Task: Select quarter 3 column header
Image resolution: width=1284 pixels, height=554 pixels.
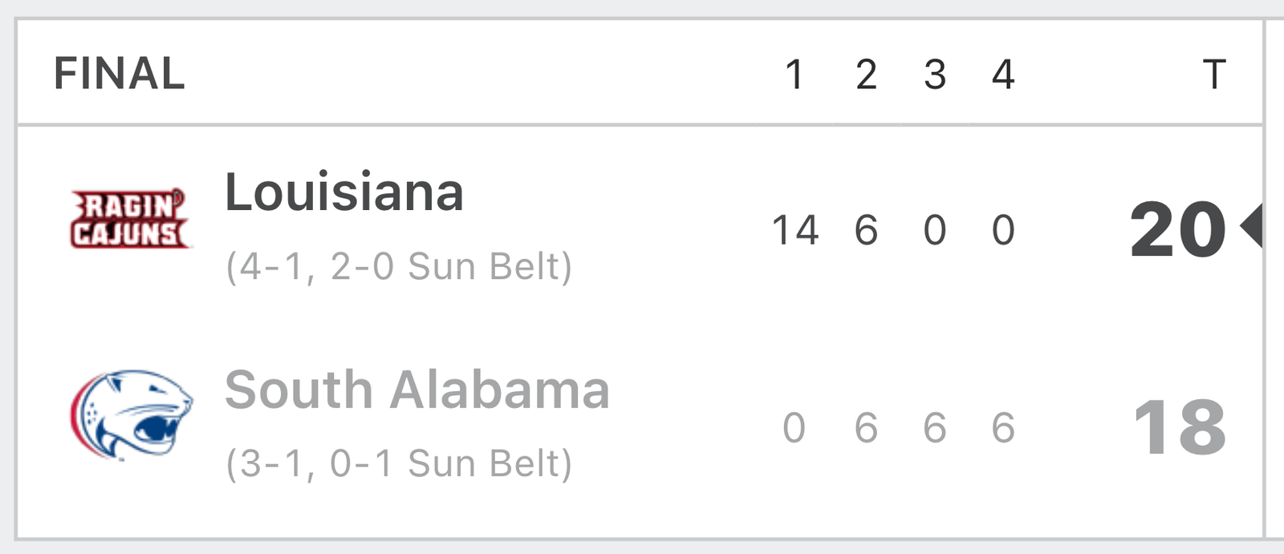Action: point(935,75)
